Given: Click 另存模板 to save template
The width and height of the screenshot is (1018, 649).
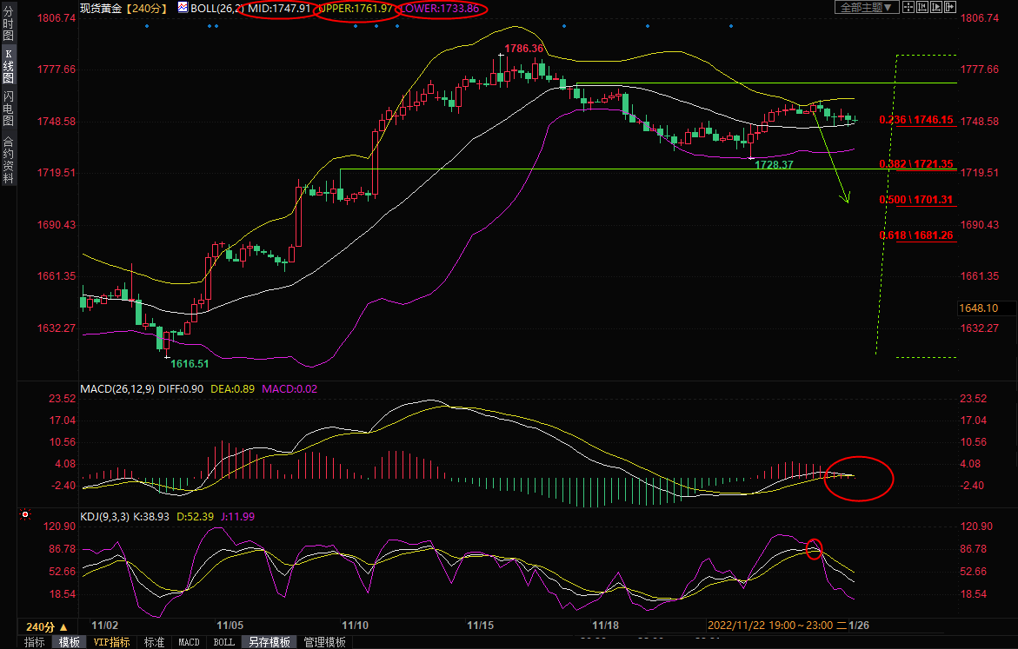Looking at the screenshot, I should point(269,642).
